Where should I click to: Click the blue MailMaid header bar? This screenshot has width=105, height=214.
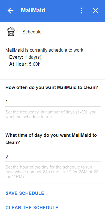(53, 11)
